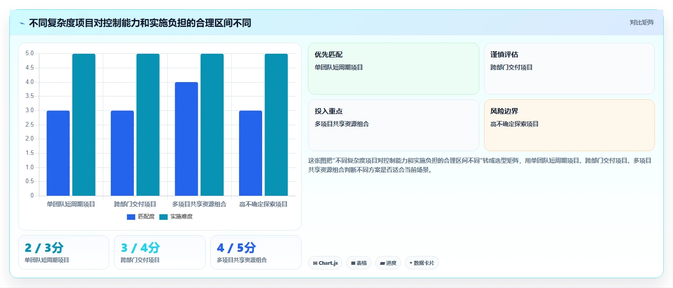Click 多项目共享资源组合 caption under 4 / 5分
This screenshot has width=673, height=288.
click(x=242, y=260)
